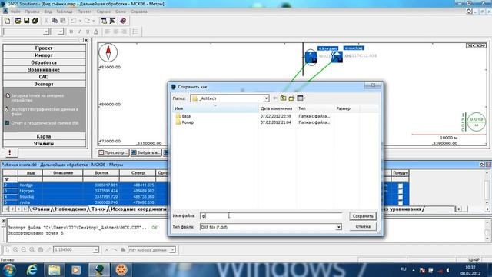Click the Italic formatting icon
492x277 pixels.
click(79, 32)
